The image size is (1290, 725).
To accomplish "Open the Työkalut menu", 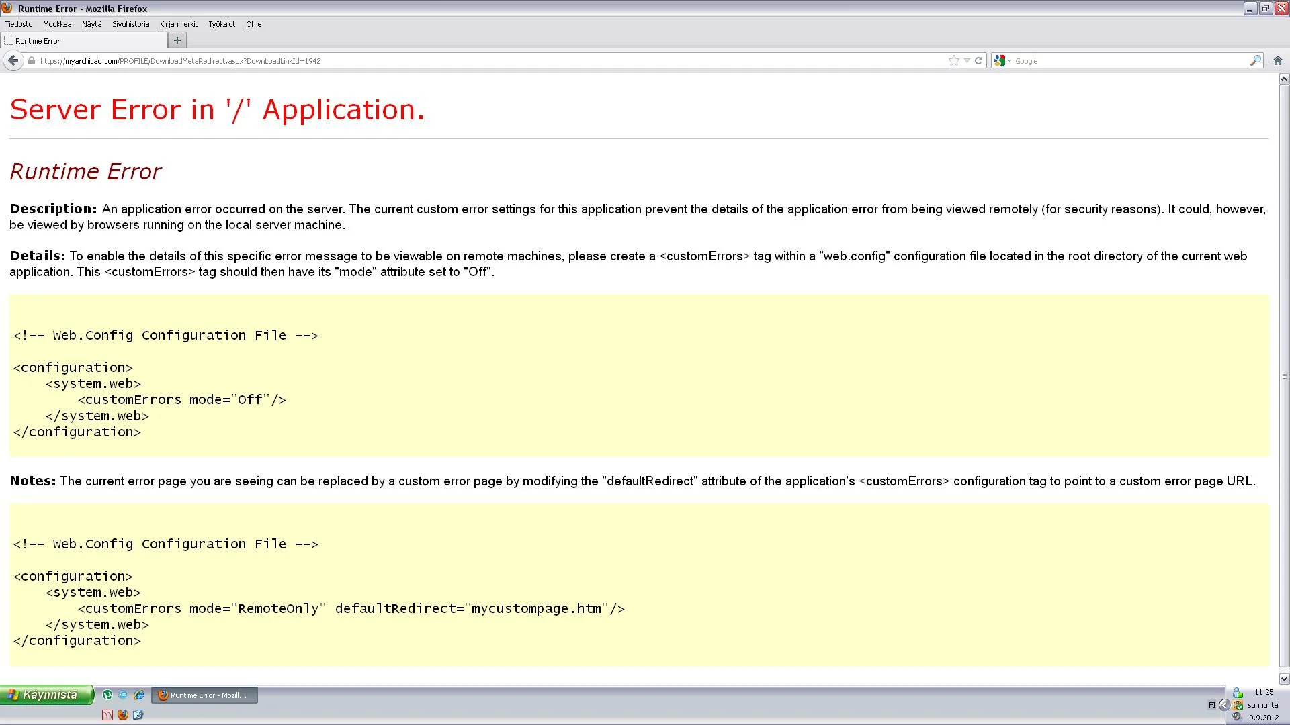I will [222, 24].
